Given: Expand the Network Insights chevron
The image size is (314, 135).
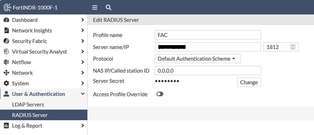Looking at the screenshot, I should pyautogui.click(x=82, y=30).
